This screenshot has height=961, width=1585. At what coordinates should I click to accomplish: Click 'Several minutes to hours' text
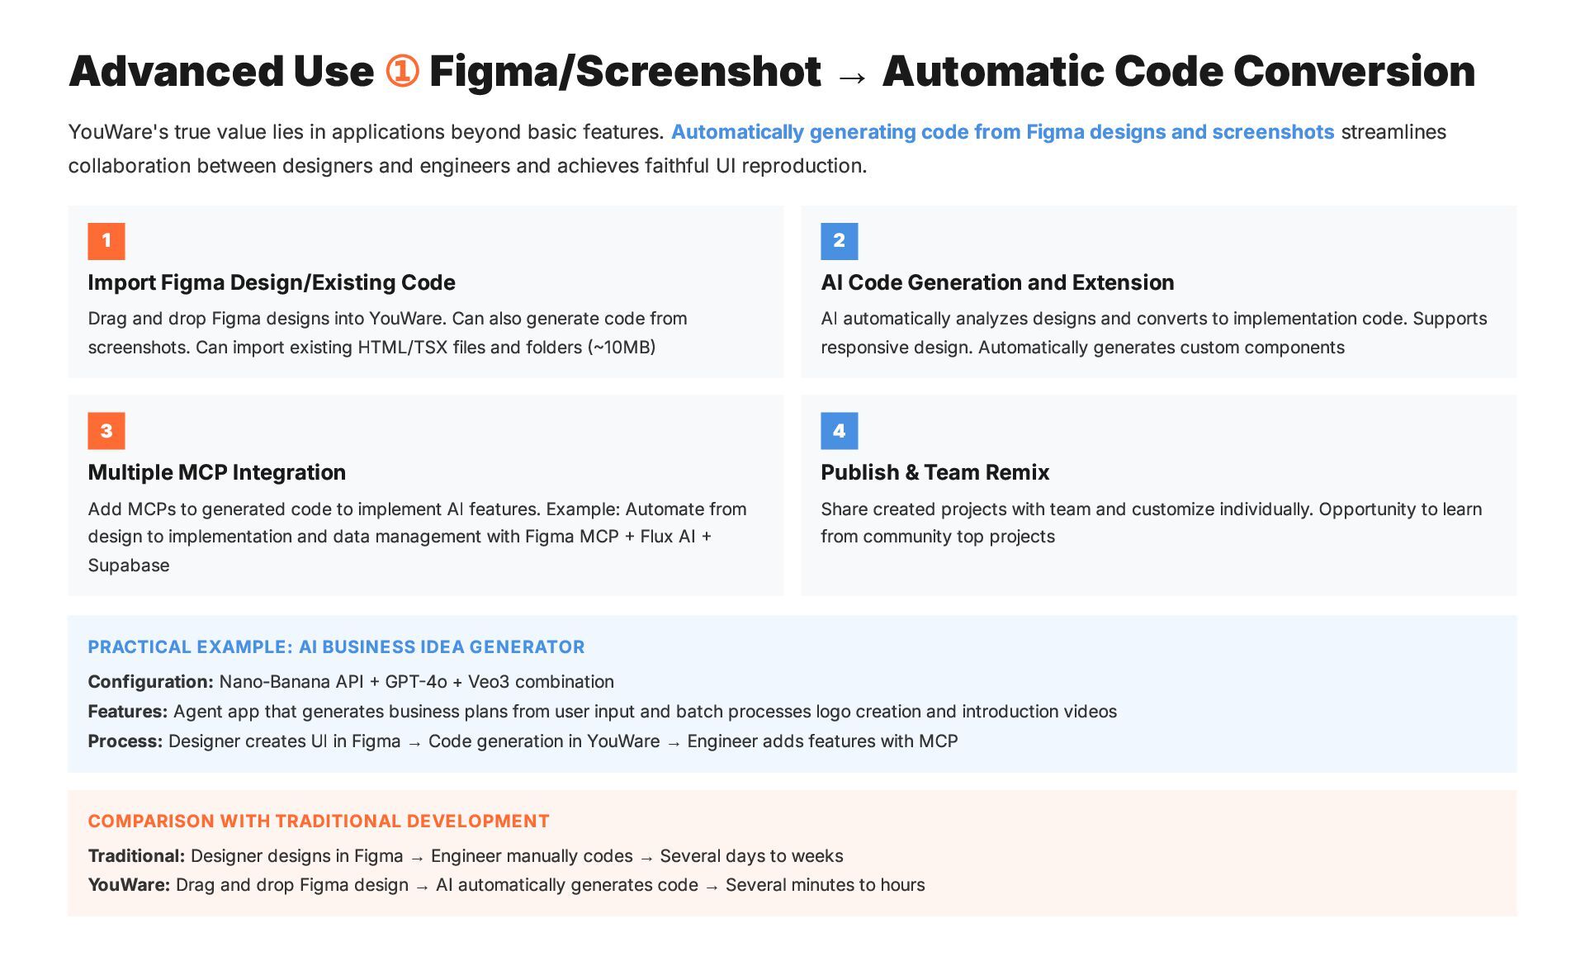pos(825,885)
